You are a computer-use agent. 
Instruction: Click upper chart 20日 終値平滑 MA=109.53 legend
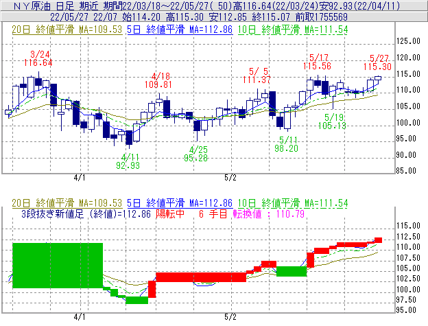[x=67, y=30]
